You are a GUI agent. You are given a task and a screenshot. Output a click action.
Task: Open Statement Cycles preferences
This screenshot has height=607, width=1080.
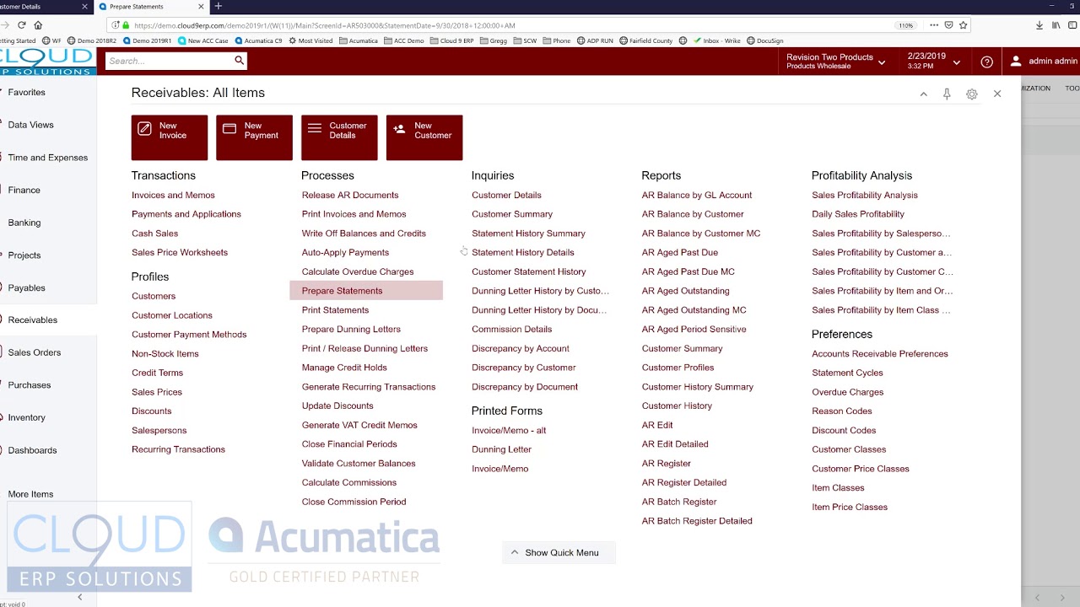[x=847, y=373]
